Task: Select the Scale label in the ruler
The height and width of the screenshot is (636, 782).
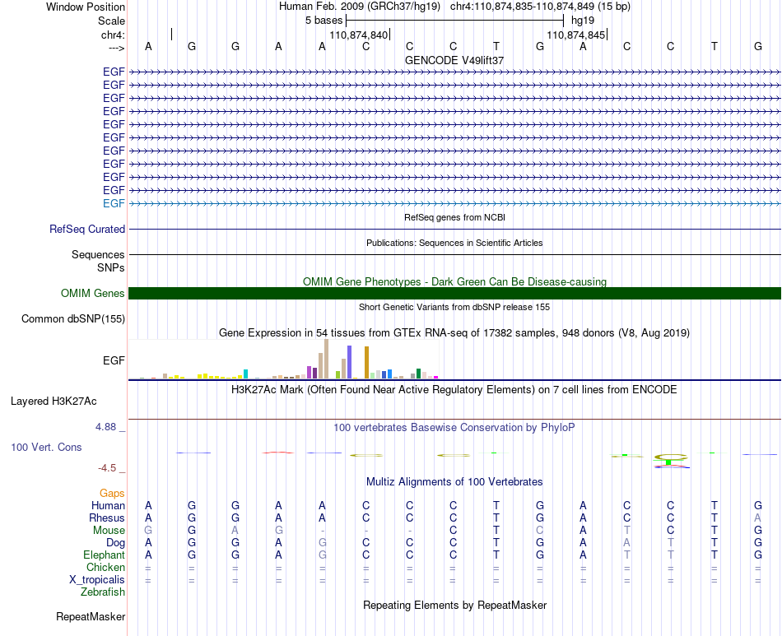Action: 111,21
